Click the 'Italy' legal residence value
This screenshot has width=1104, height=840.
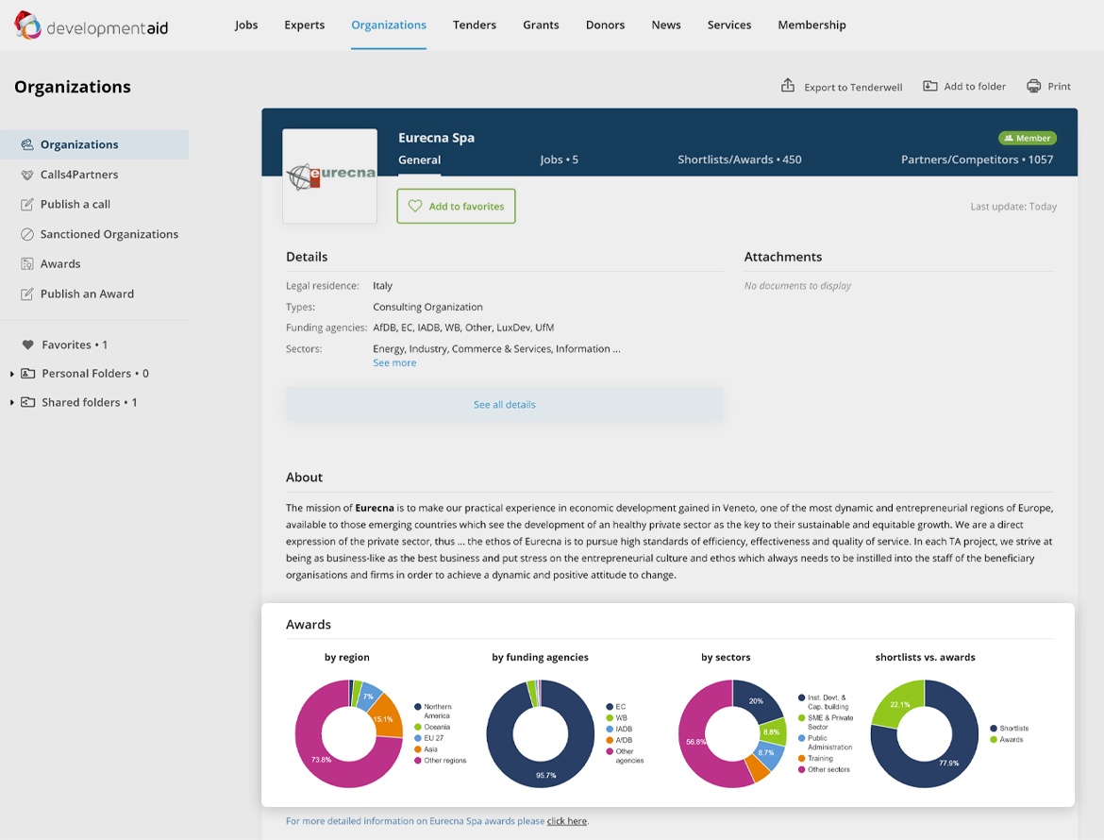point(382,286)
